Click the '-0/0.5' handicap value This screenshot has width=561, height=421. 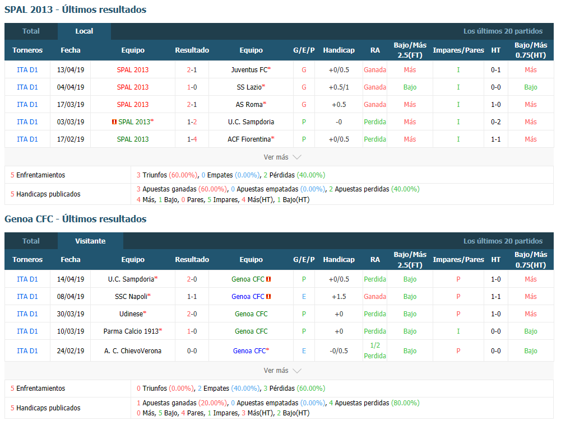(x=339, y=351)
